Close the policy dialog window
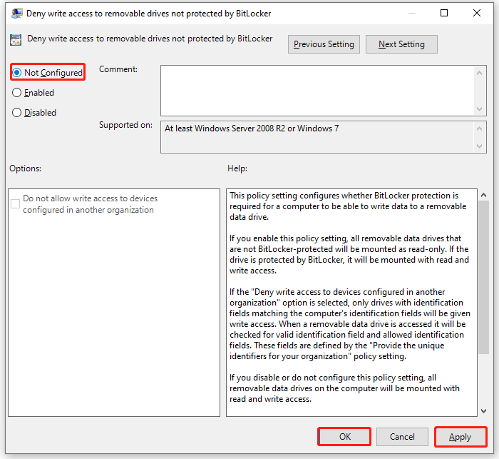This screenshot has width=499, height=459. coord(477,13)
